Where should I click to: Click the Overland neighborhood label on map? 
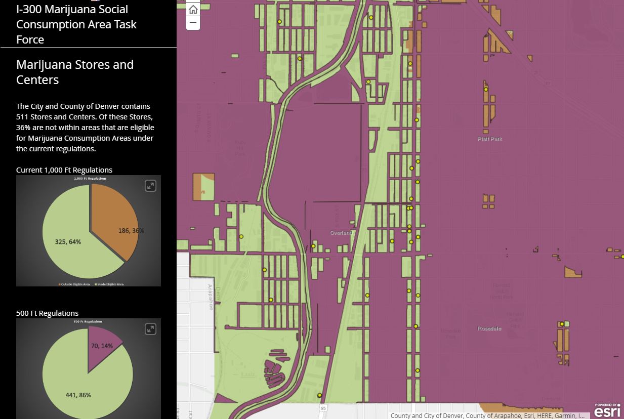(x=341, y=233)
